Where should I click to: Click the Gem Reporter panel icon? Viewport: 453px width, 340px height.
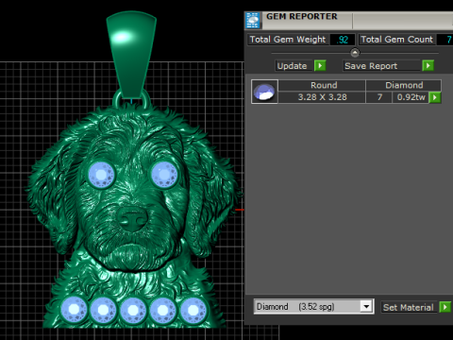252,21
